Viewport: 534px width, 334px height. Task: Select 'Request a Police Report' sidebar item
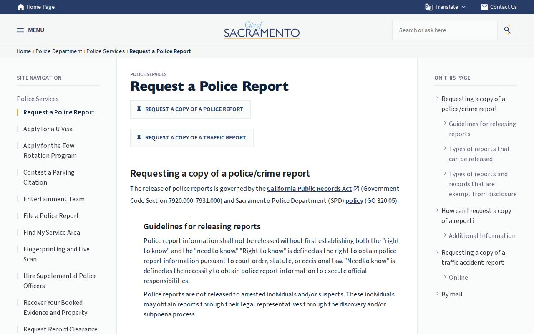[x=59, y=112]
